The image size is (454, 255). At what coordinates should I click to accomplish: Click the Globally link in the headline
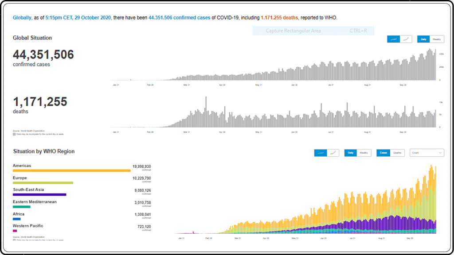(22, 18)
